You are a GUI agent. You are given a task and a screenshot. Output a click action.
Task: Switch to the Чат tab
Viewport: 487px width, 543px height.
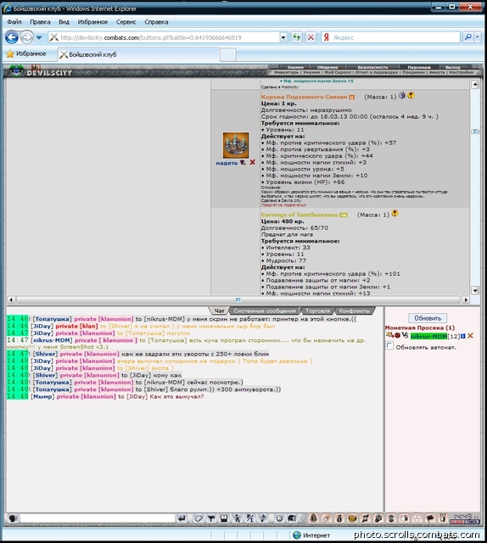tap(219, 311)
